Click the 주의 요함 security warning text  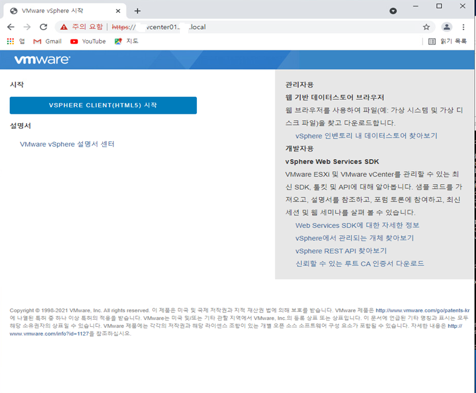tap(88, 27)
